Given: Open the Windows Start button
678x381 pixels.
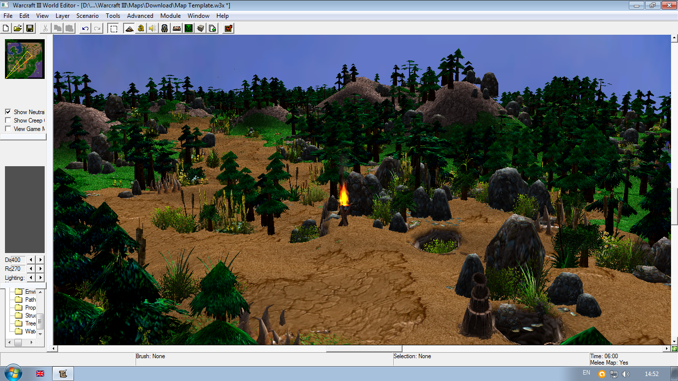Looking at the screenshot, I should click(x=12, y=373).
